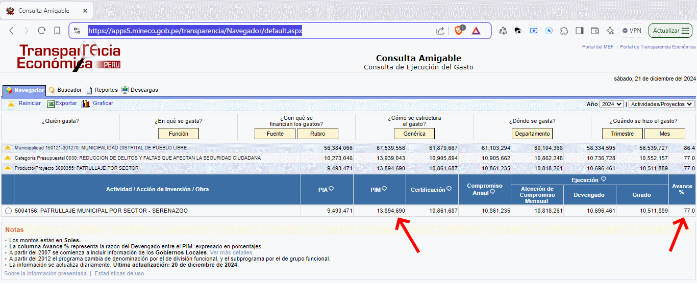Screen dimensions: 697x283
Task: Open Sobre la información presentada link
Action: (45, 273)
